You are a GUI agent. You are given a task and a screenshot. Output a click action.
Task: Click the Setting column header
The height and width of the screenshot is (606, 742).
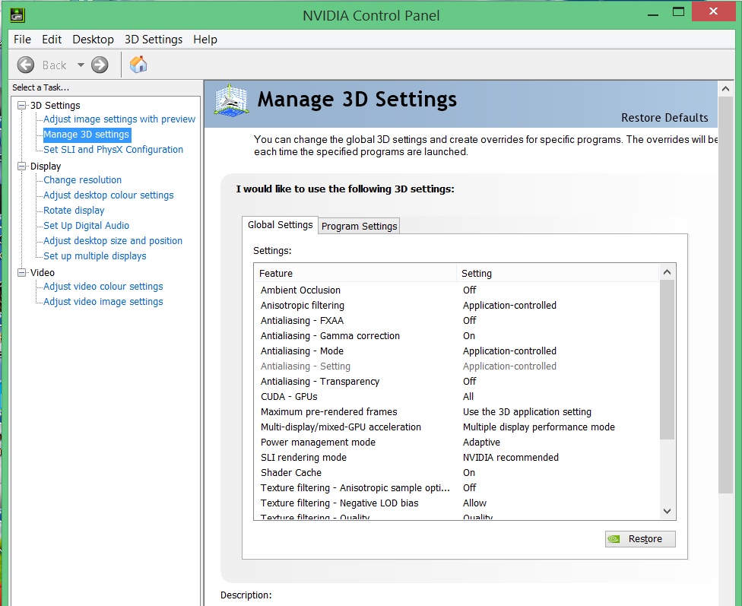pyautogui.click(x=557, y=273)
